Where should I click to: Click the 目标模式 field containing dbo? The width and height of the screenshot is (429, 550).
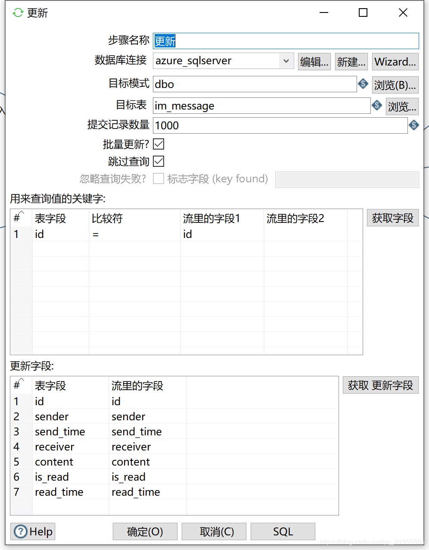(255, 84)
